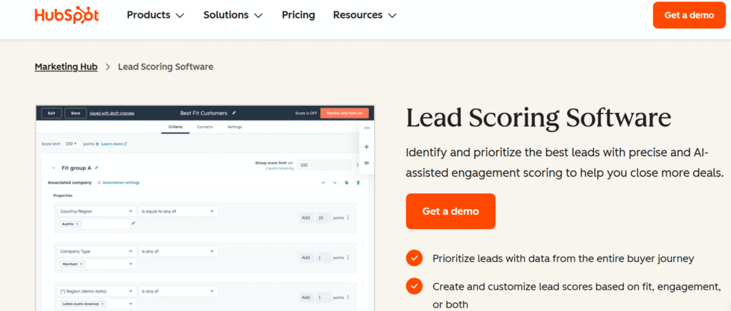Click Add in the Region (demo data) row
This screenshot has height=311, width=731.
click(x=306, y=297)
